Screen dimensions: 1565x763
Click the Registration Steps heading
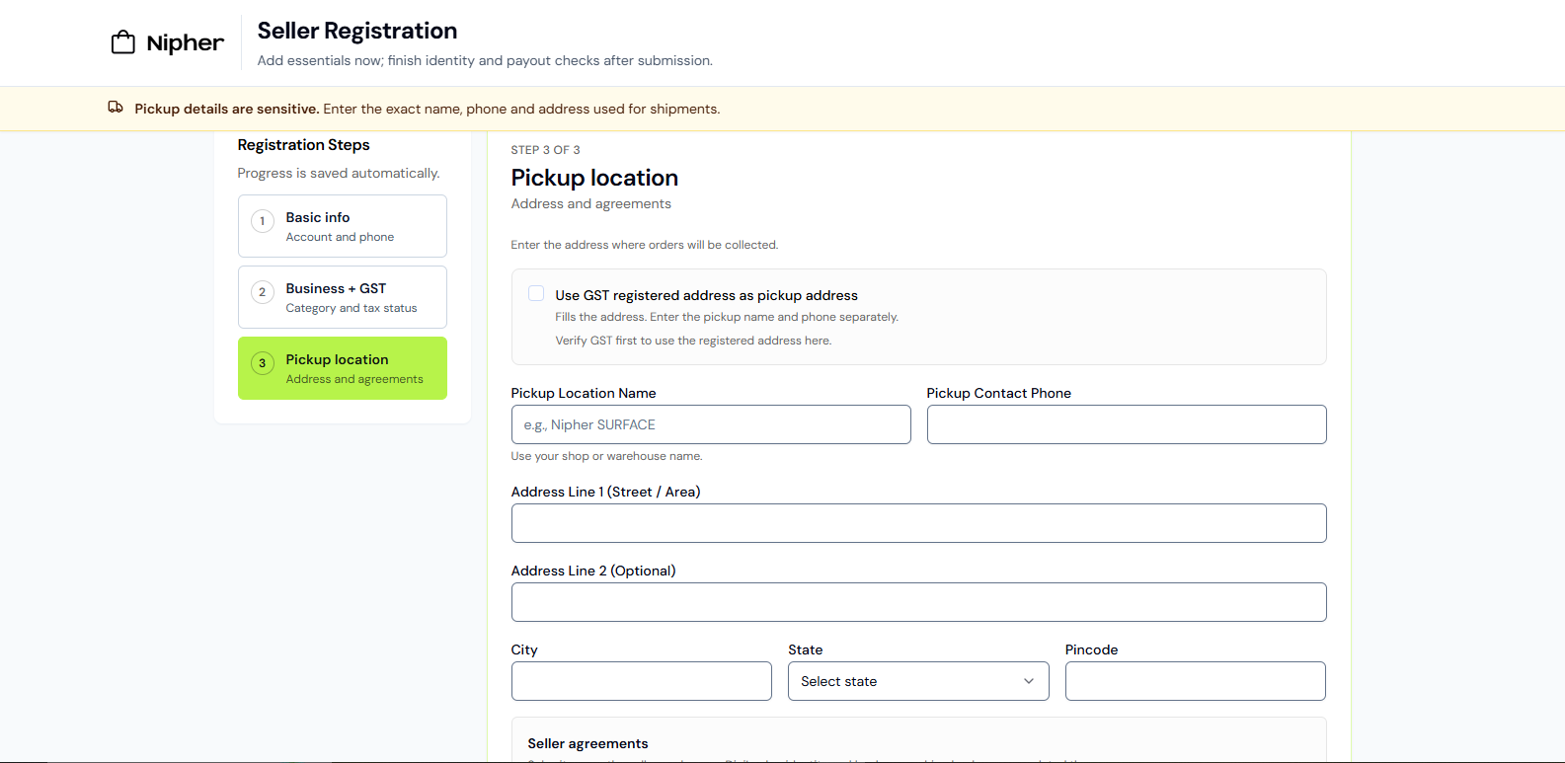(x=304, y=145)
